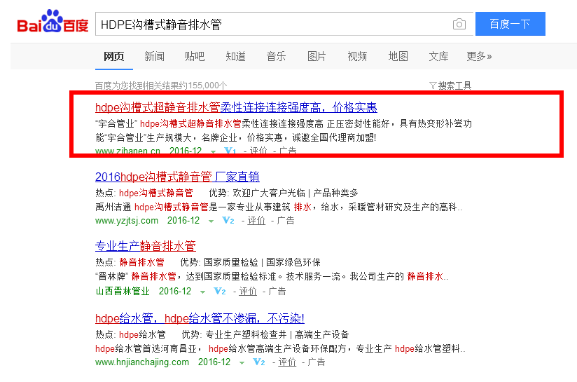Switch to the 图片 tab
Viewport: 577px width, 382px height.
[x=317, y=56]
